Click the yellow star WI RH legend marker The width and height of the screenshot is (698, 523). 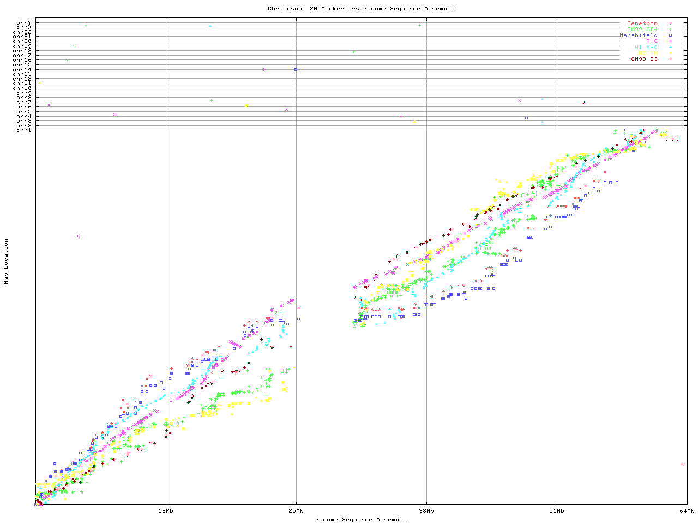(x=670, y=53)
